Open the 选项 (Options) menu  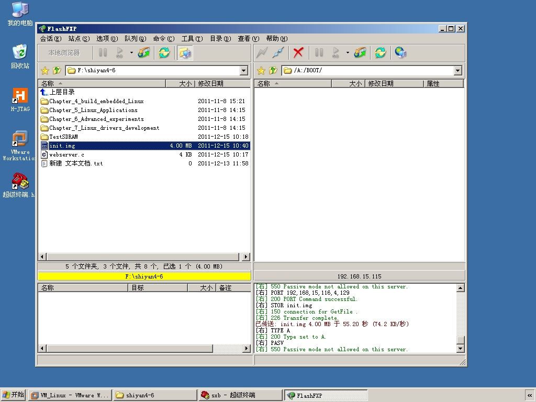pos(107,39)
